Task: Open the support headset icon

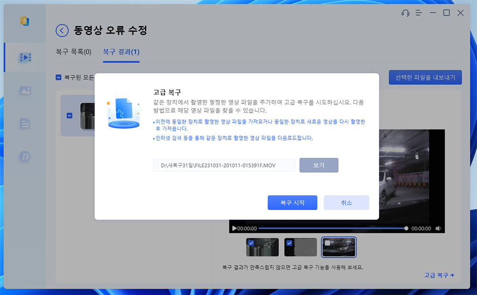Action: [405, 13]
